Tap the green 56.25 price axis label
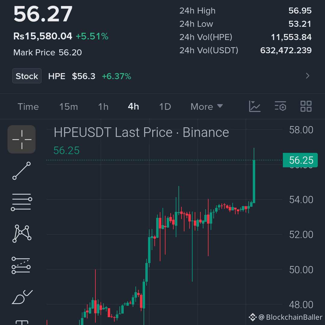The image size is (325, 325). click(300, 160)
